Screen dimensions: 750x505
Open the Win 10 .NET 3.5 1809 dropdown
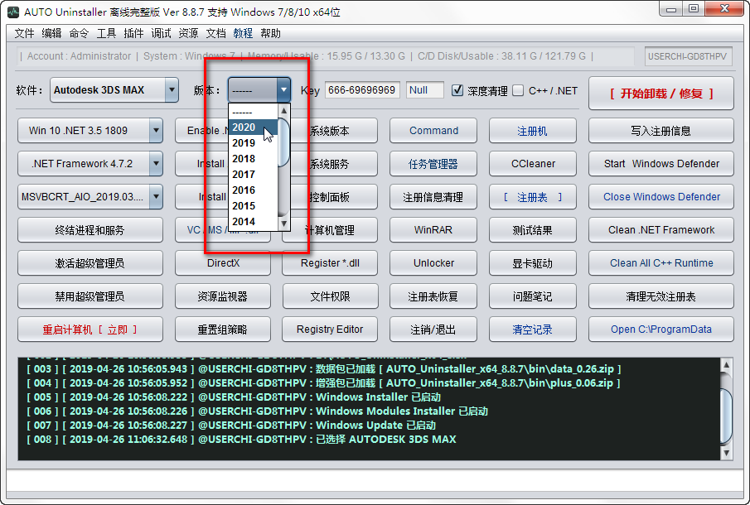point(156,131)
